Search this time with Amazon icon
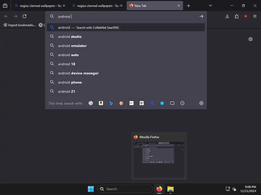This screenshot has width=261, height=195. 101,103
